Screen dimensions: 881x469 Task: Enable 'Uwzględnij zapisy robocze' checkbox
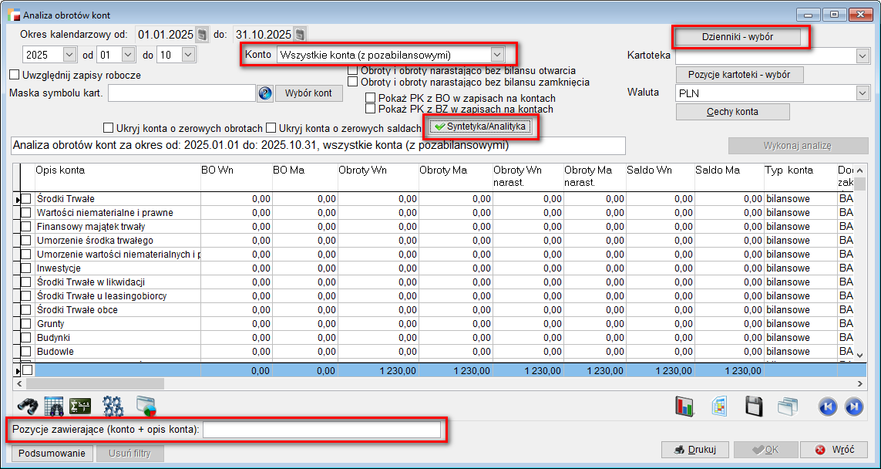tap(14, 76)
